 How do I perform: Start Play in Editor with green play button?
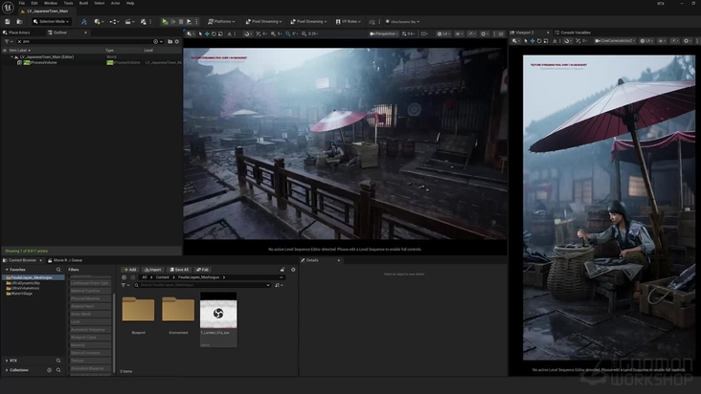point(165,21)
